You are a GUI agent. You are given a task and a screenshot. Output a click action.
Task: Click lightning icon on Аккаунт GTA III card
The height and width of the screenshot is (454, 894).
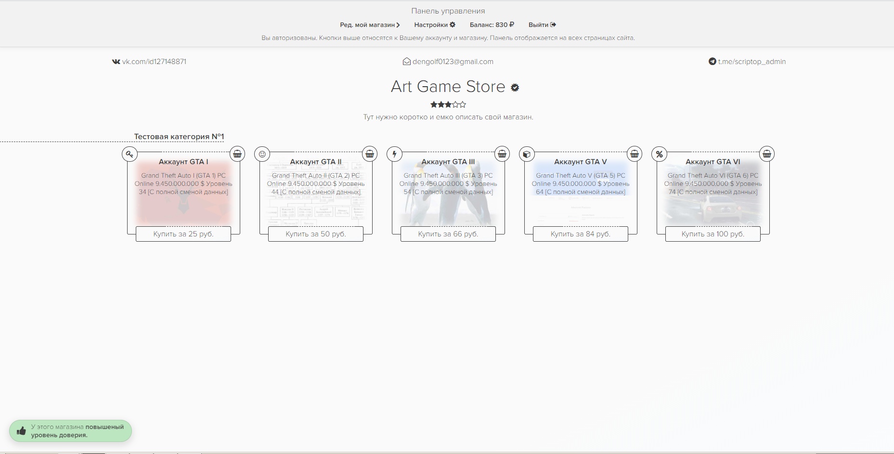point(394,154)
